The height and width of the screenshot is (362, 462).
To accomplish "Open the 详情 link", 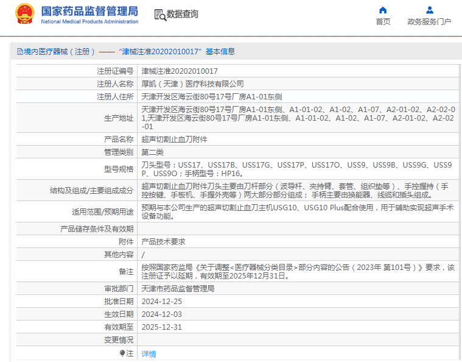I will (x=149, y=353).
